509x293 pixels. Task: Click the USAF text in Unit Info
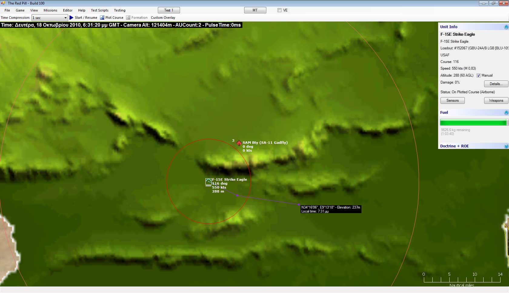point(445,55)
